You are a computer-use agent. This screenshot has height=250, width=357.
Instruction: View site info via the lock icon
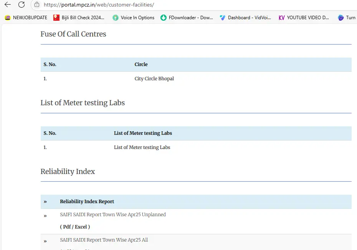point(37,5)
